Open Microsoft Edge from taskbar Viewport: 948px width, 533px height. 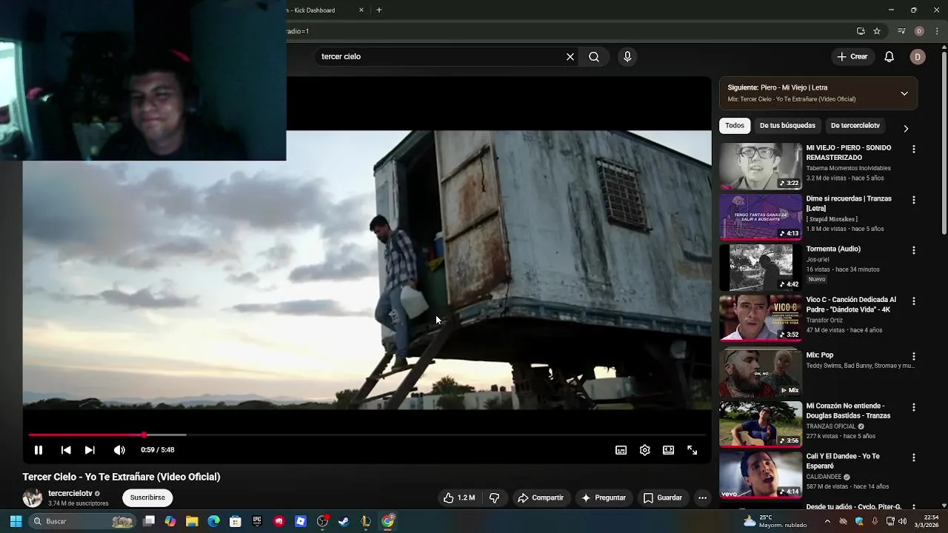(214, 521)
